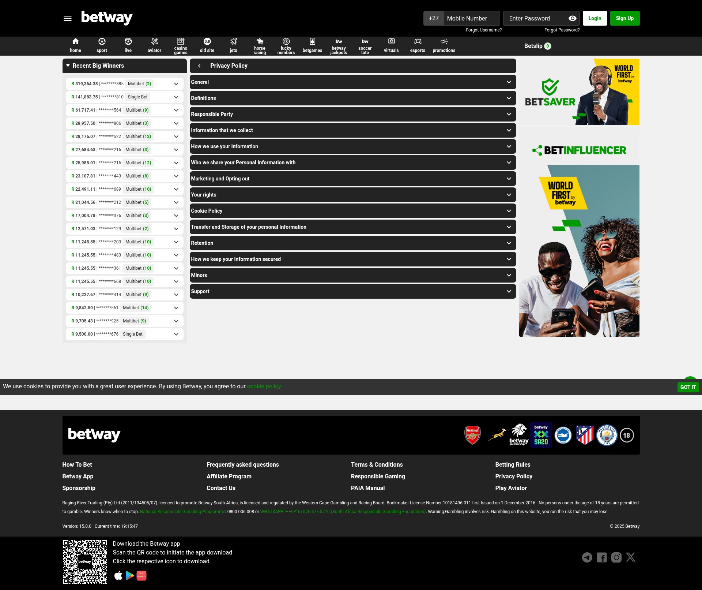
Task: Expand the Your rights section
Action: [353, 195]
